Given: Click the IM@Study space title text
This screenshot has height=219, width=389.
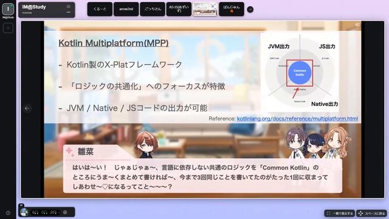Looking at the screenshot, I should point(34,7).
